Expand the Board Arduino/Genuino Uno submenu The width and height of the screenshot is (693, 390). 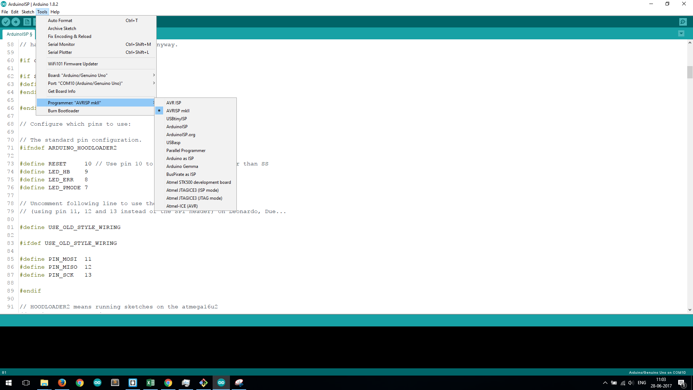[96, 75]
